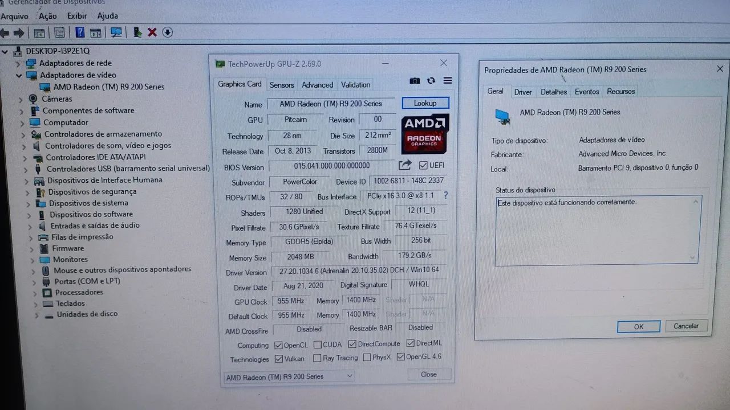The image size is (730, 410).
Task: Click the device status scrollbar down arrow
Action: pyautogui.click(x=693, y=257)
